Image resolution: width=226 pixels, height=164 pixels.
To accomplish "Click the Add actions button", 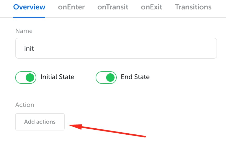I will pos(40,122).
